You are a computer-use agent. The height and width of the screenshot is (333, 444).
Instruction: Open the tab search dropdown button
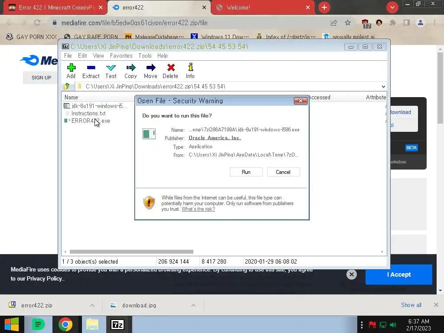392,7
